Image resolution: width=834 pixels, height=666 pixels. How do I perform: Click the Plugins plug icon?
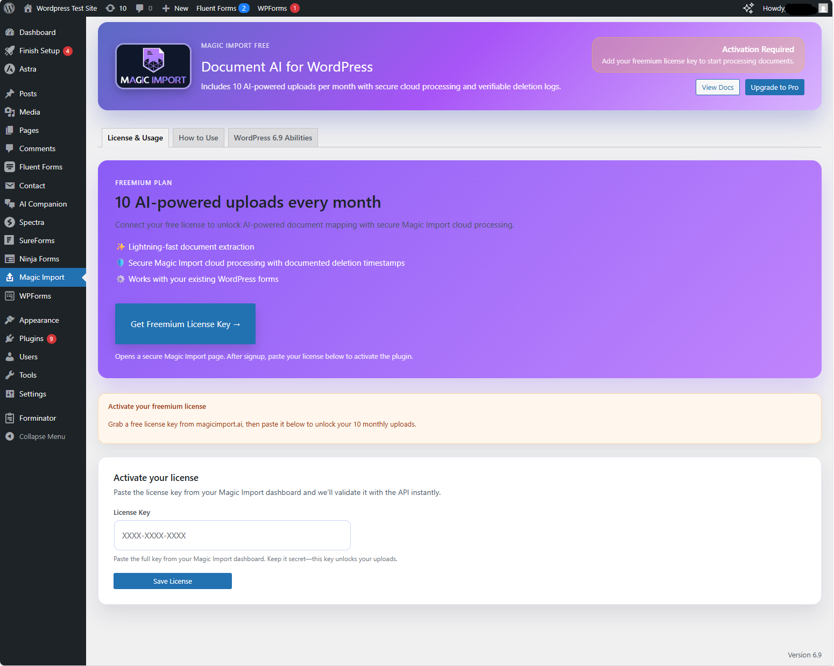[x=10, y=338]
